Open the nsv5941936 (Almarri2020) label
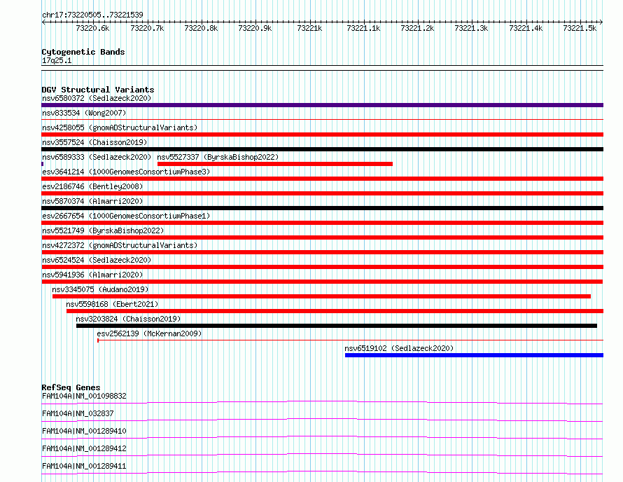 coord(92,275)
